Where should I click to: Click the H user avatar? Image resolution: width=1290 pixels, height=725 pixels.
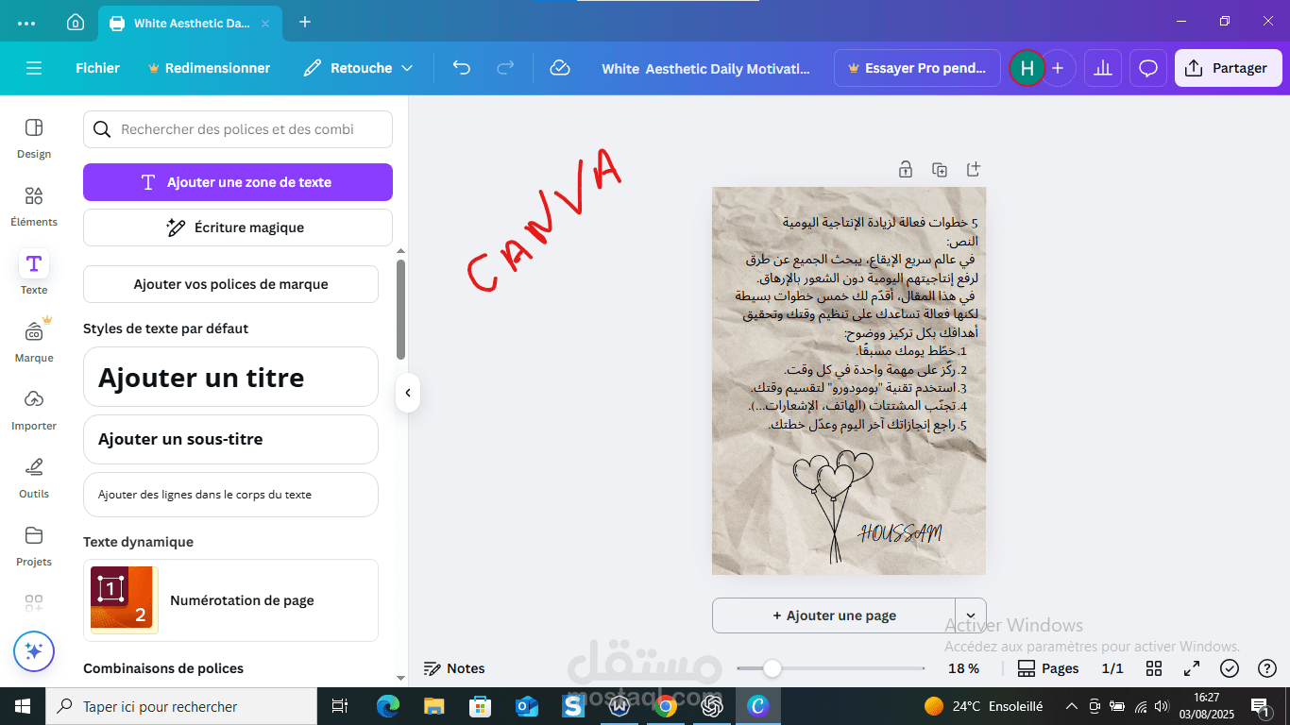(x=1027, y=68)
